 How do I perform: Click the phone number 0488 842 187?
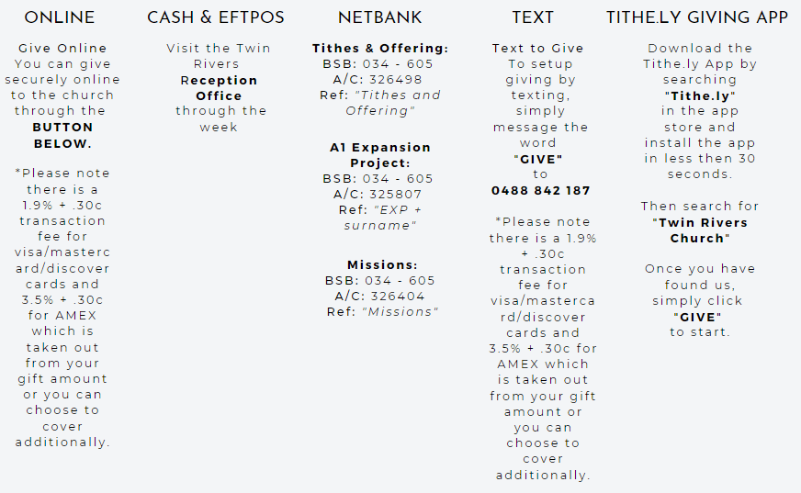[x=540, y=191]
